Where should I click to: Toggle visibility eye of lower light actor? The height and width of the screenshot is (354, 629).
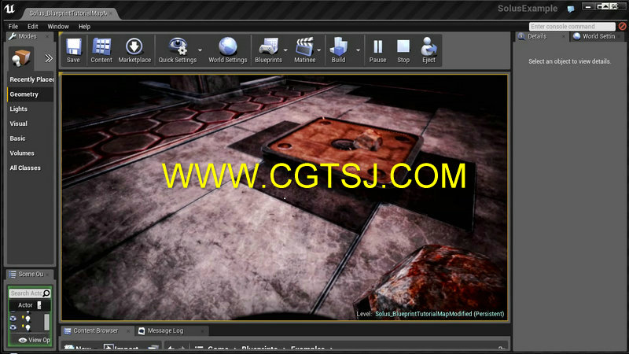point(13,327)
